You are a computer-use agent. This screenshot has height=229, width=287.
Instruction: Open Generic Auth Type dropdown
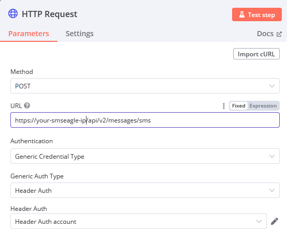pos(145,190)
